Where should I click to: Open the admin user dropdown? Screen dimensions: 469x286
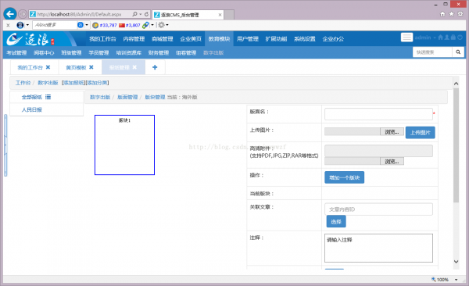(425, 38)
